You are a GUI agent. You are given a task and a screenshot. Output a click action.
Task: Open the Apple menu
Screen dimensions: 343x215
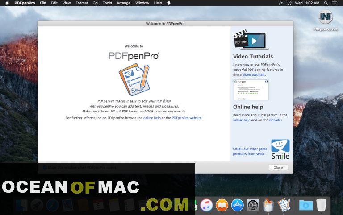(x=7, y=3)
